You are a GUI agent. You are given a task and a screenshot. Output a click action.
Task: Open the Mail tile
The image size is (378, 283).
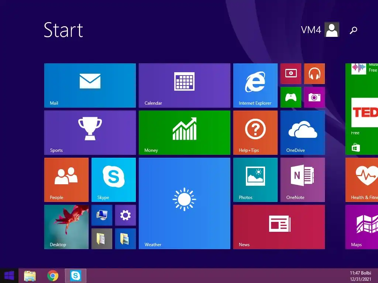point(90,85)
